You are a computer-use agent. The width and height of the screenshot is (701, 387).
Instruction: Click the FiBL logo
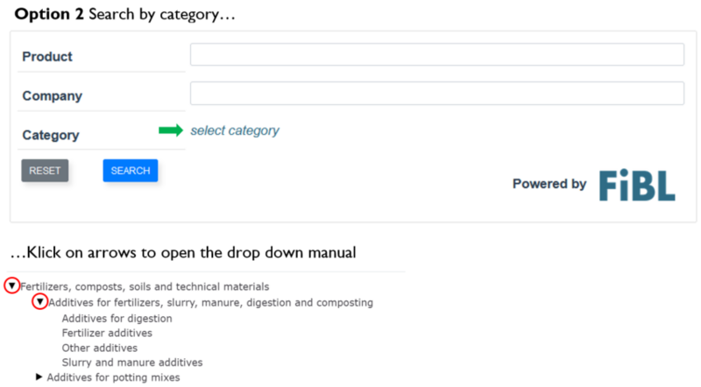tap(637, 185)
